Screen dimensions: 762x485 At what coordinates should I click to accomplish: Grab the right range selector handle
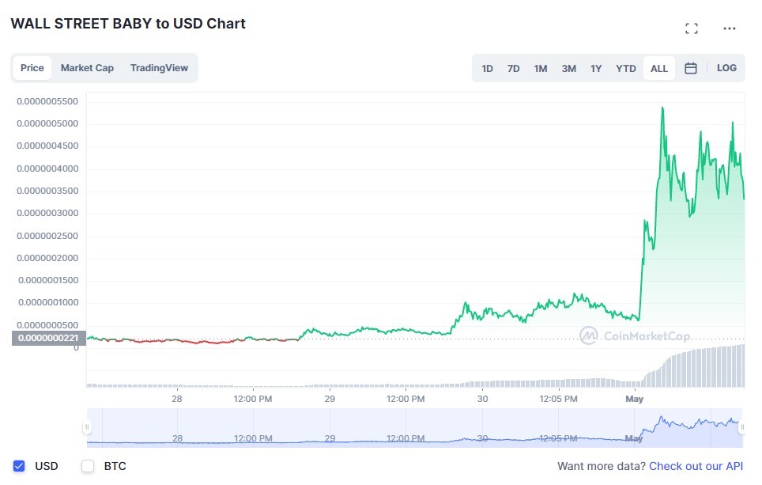click(x=742, y=427)
